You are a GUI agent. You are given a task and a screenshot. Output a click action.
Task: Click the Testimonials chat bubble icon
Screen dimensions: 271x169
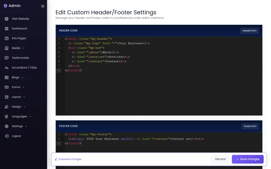6,58
